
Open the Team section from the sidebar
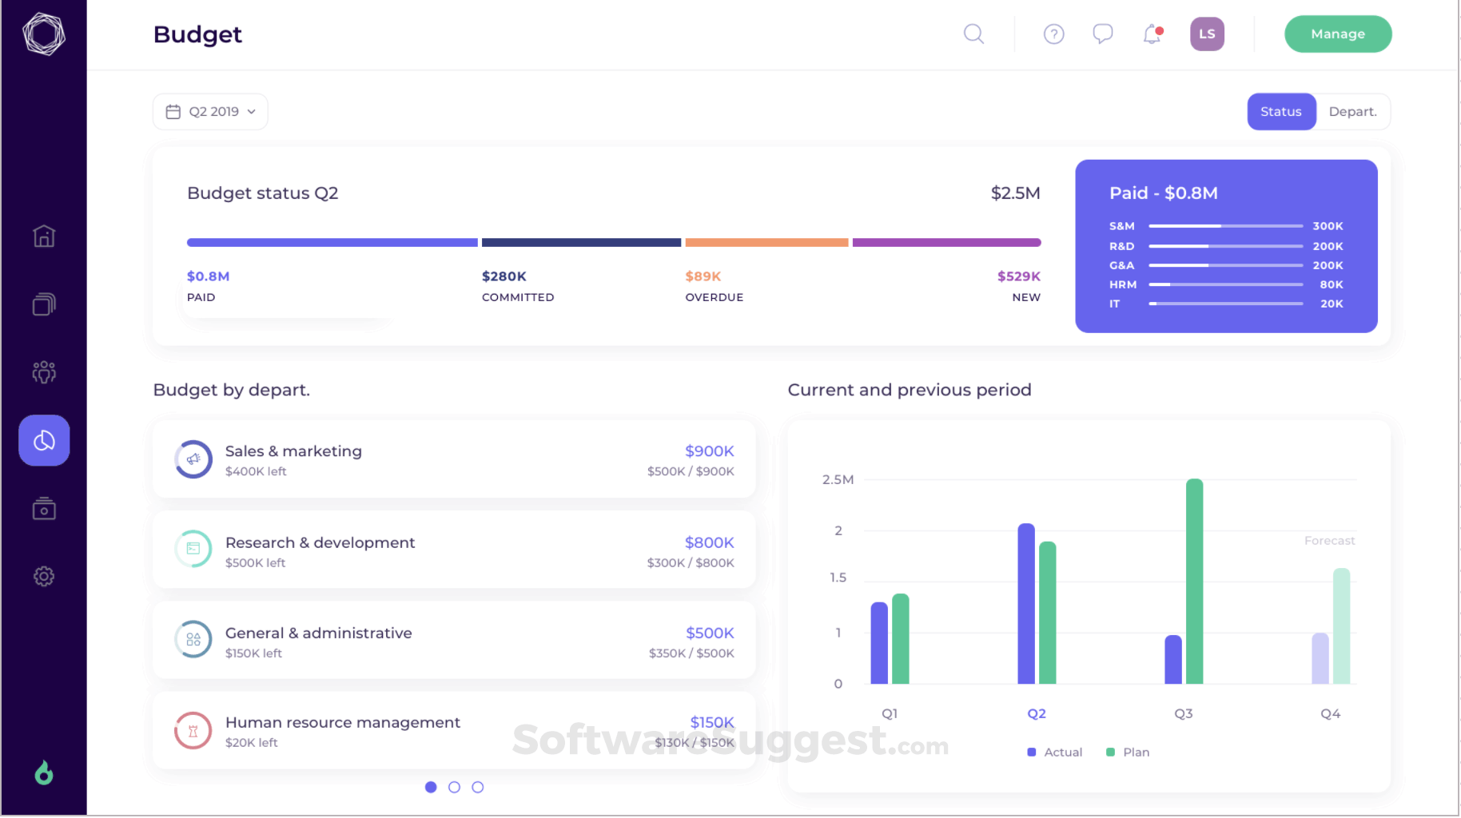[44, 371]
